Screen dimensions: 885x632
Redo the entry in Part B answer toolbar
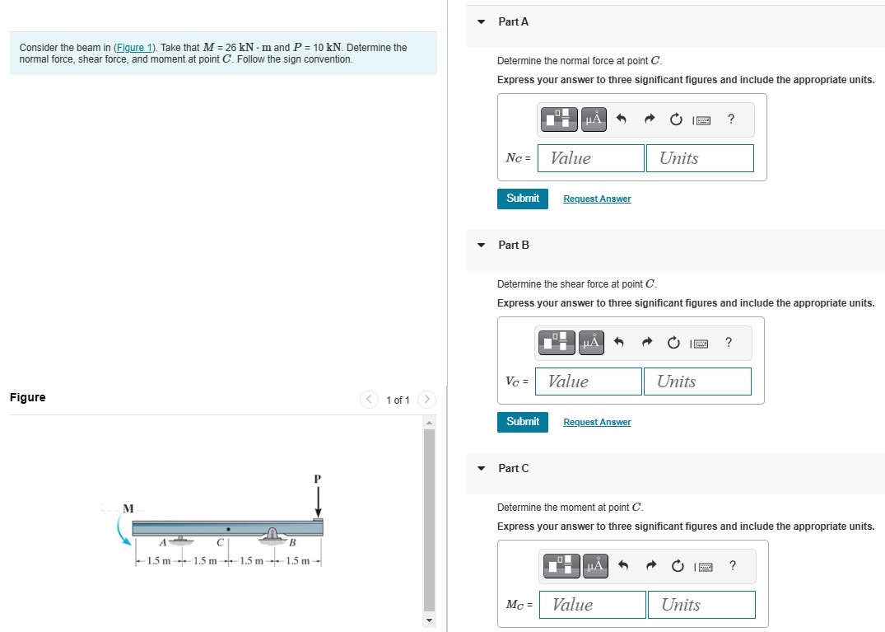click(x=647, y=342)
